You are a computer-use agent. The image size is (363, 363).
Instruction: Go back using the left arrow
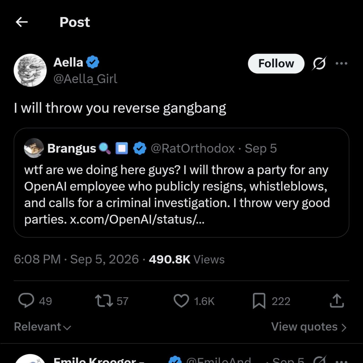coord(22,22)
